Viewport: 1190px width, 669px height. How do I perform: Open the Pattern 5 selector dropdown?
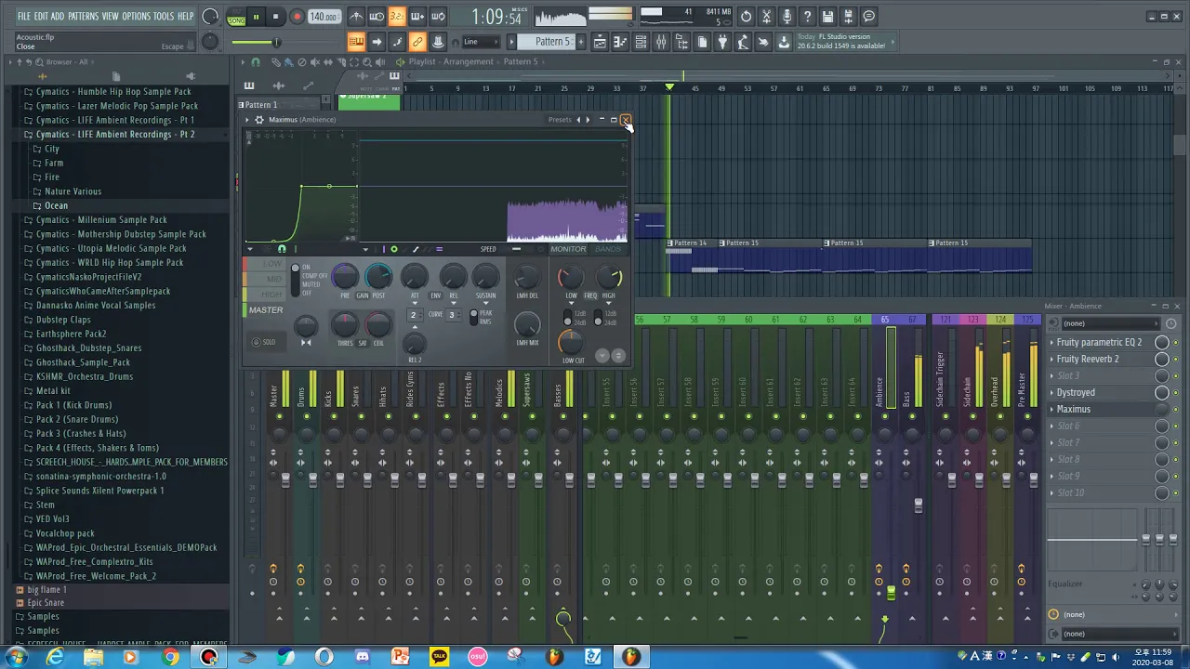coord(554,42)
